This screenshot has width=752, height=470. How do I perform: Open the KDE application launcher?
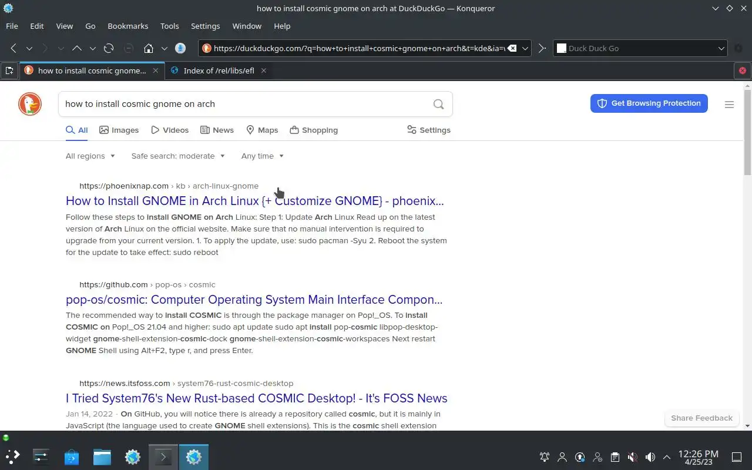click(12, 456)
